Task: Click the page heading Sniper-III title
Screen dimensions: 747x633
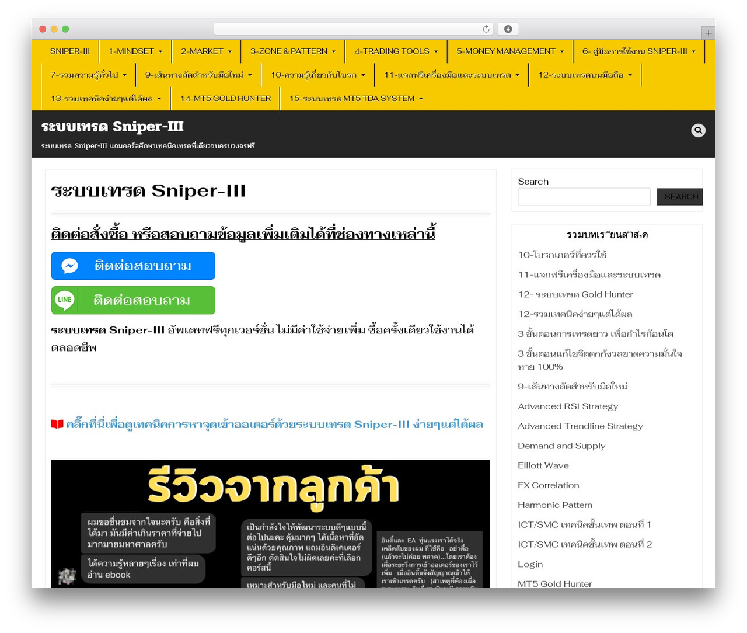Action: (148, 191)
